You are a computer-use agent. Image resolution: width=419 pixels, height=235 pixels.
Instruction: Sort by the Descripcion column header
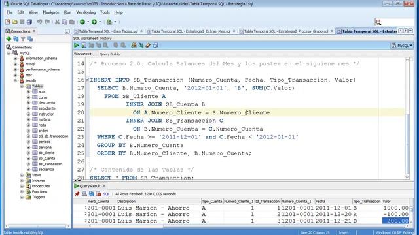158,202
